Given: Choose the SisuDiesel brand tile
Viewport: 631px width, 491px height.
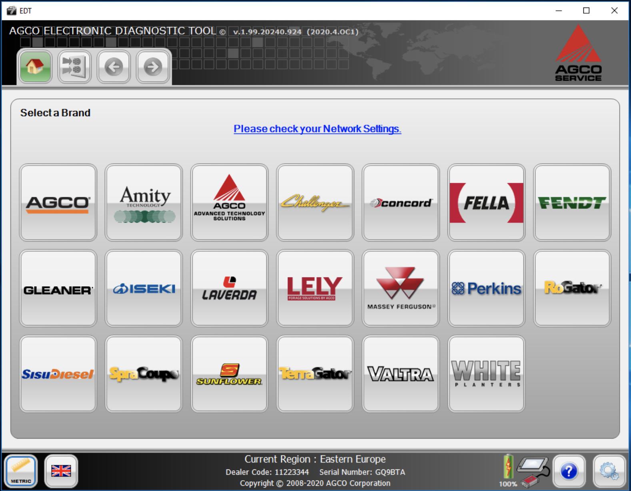Looking at the screenshot, I should coord(58,374).
